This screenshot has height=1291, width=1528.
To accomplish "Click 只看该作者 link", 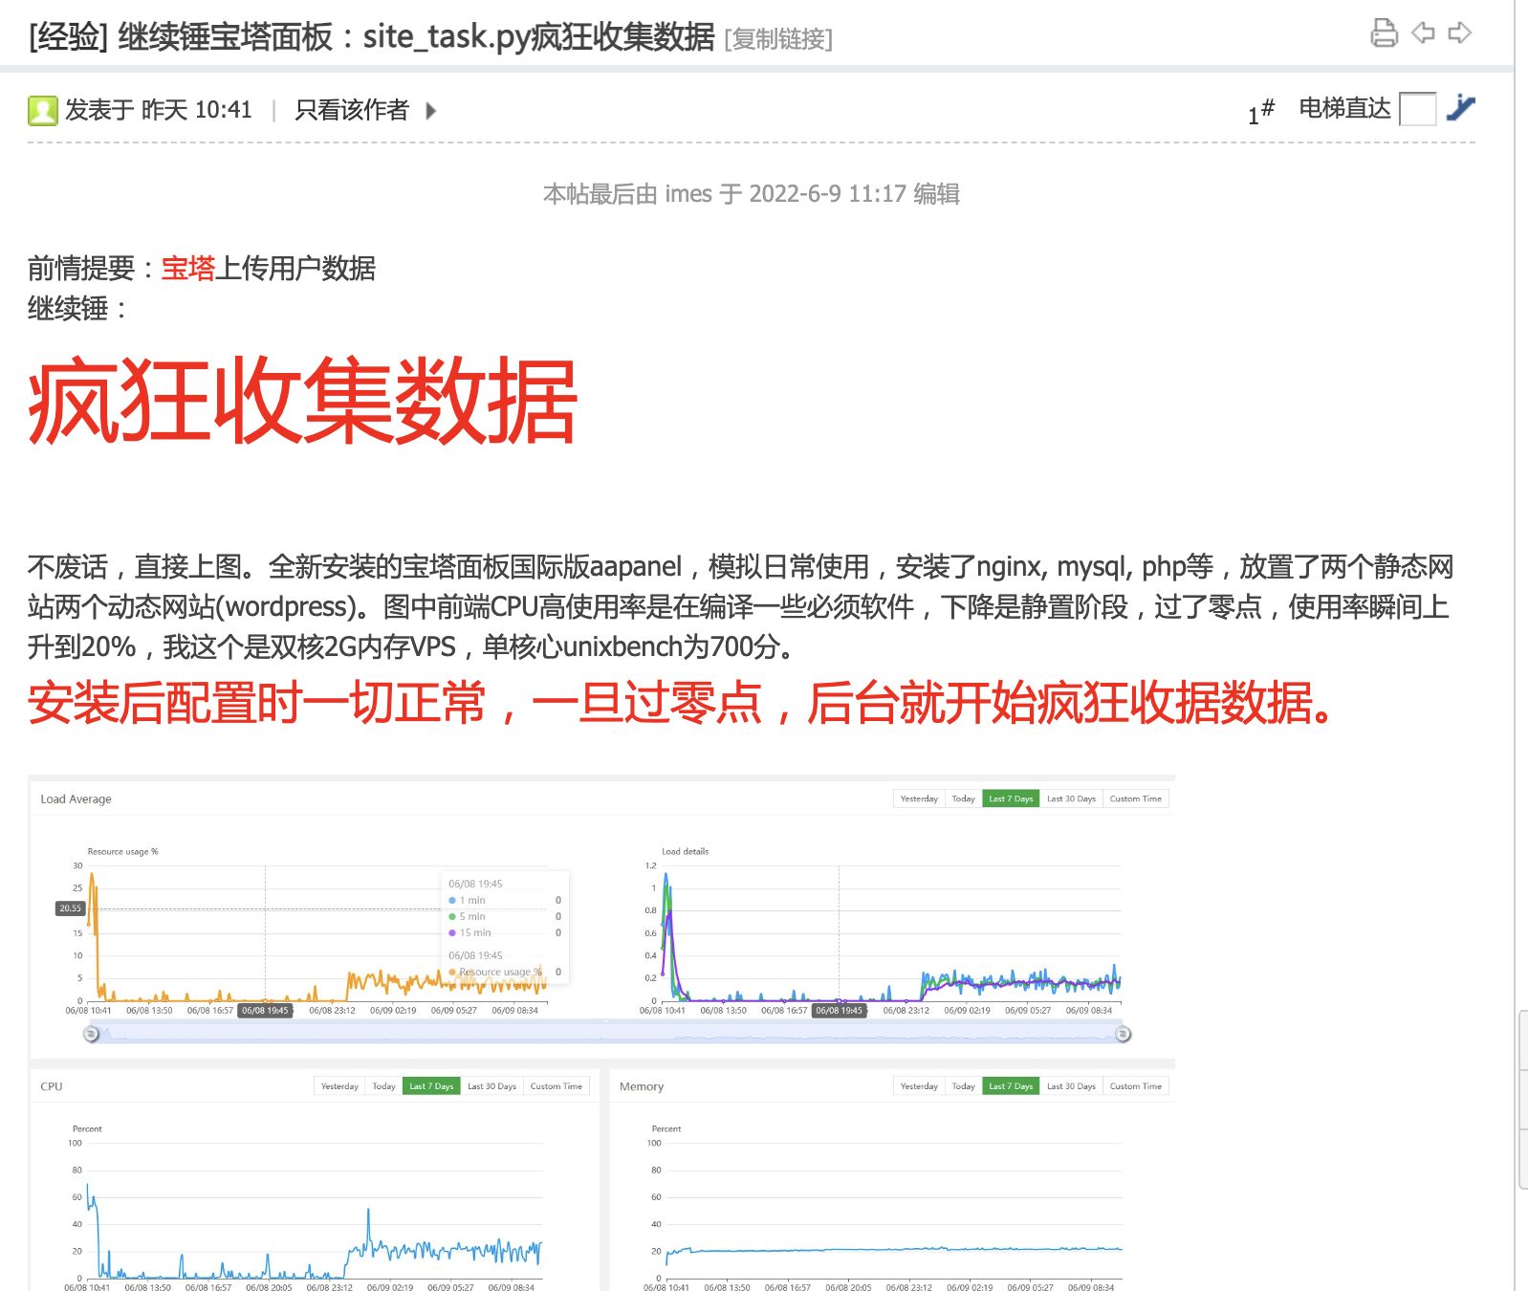I will tap(351, 110).
